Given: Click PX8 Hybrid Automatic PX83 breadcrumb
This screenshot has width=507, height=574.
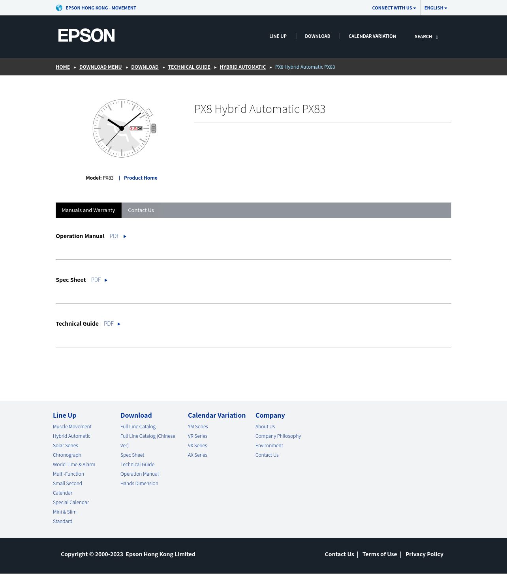Looking at the screenshot, I should [x=305, y=67].
